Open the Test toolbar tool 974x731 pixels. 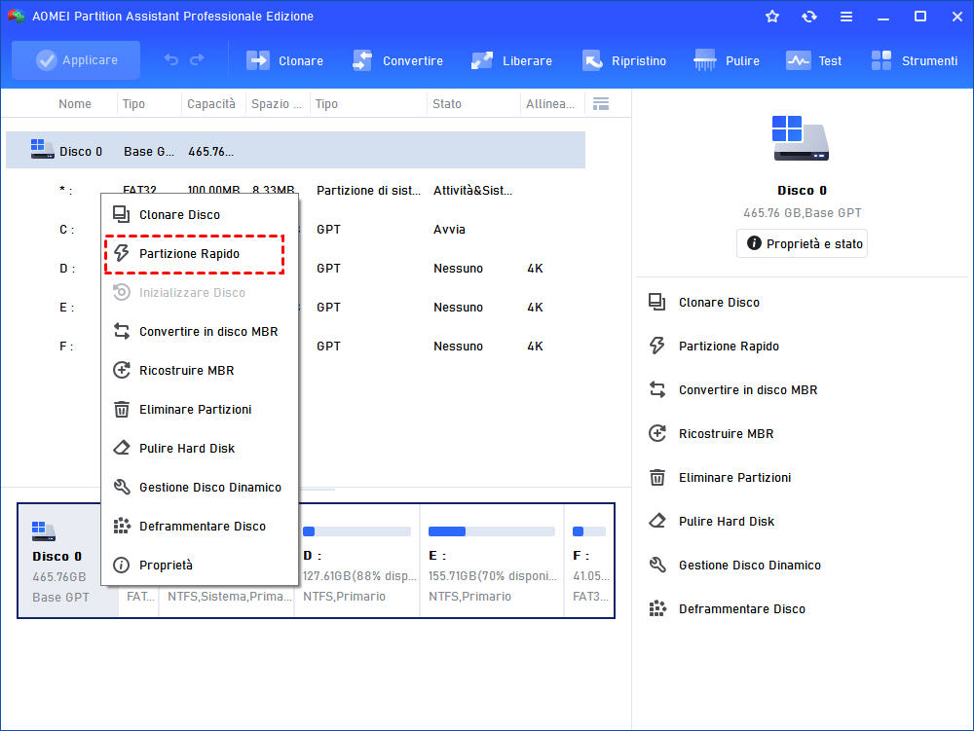click(x=813, y=60)
